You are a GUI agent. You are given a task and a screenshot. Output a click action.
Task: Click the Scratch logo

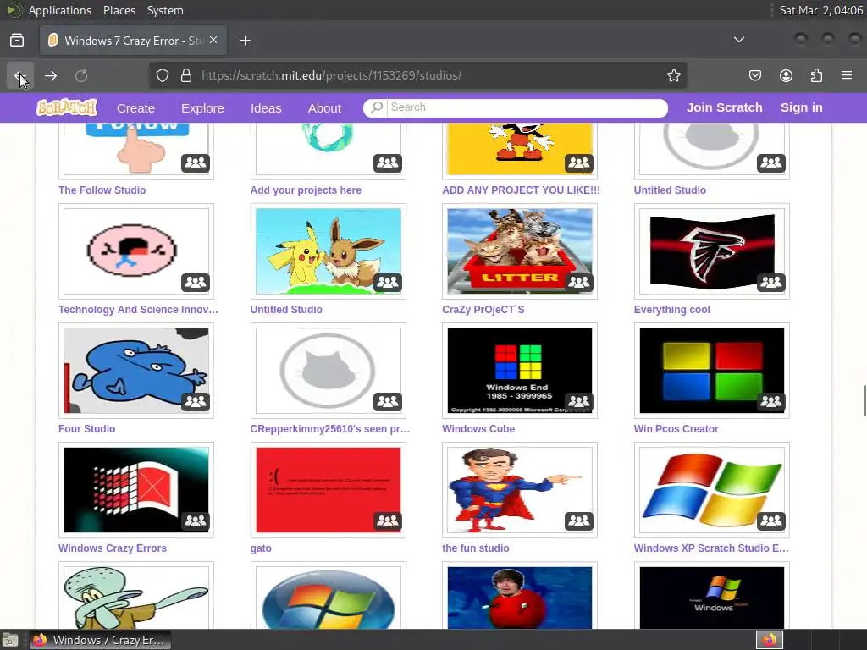(66, 107)
